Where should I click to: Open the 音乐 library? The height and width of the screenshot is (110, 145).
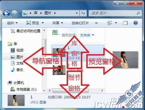point(20,70)
